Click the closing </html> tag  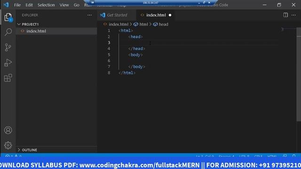127,73
